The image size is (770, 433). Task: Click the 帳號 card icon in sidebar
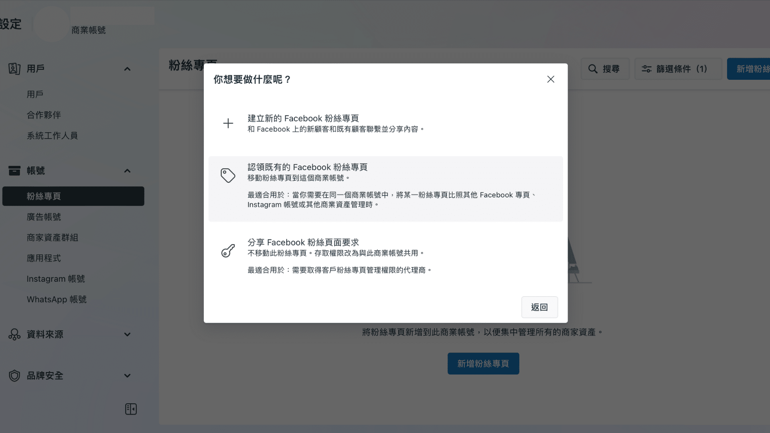(x=14, y=170)
